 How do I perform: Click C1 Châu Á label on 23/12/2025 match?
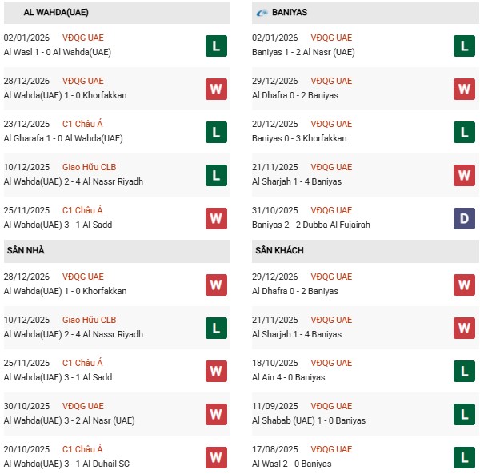82,124
